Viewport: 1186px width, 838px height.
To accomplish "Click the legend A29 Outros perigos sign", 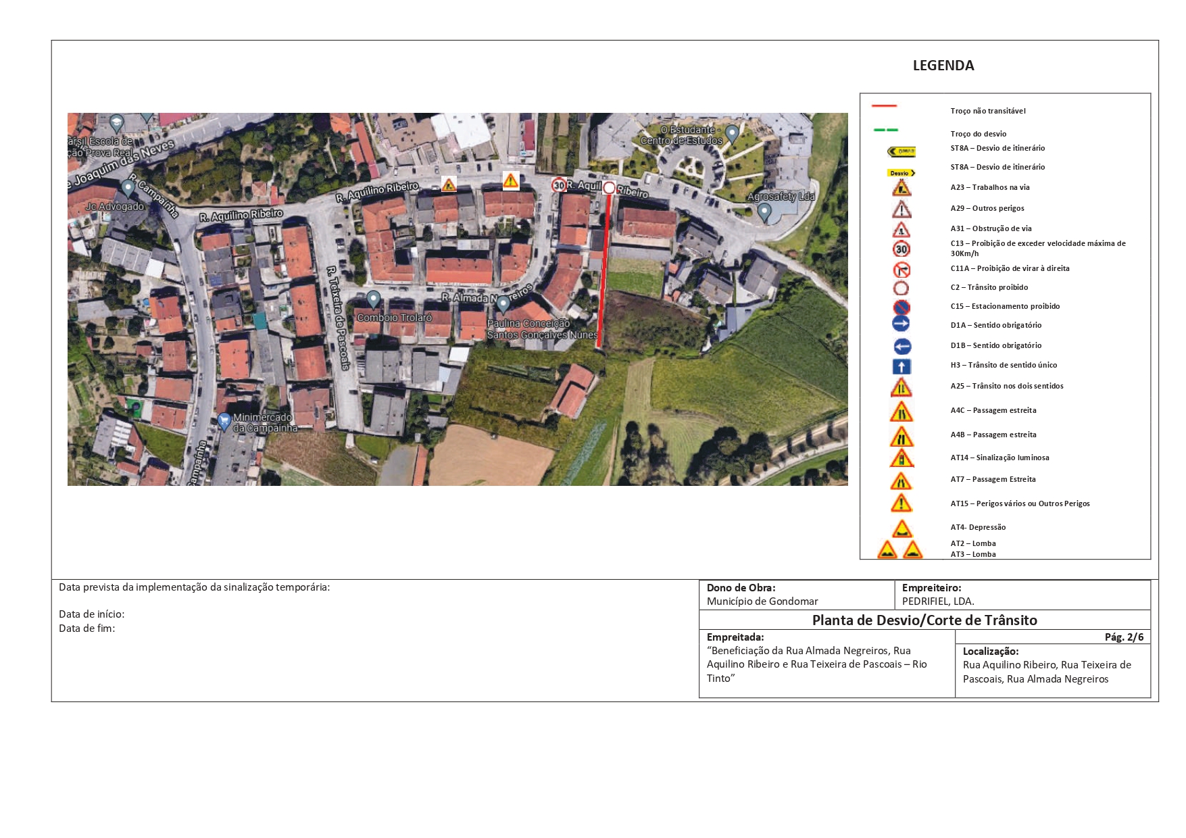I will click(901, 209).
